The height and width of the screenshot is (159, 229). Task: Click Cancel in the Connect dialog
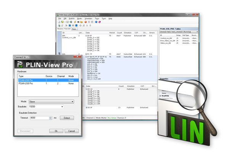[72, 131]
